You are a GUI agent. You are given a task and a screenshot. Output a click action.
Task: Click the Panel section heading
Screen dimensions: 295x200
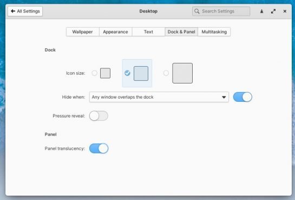point(50,134)
